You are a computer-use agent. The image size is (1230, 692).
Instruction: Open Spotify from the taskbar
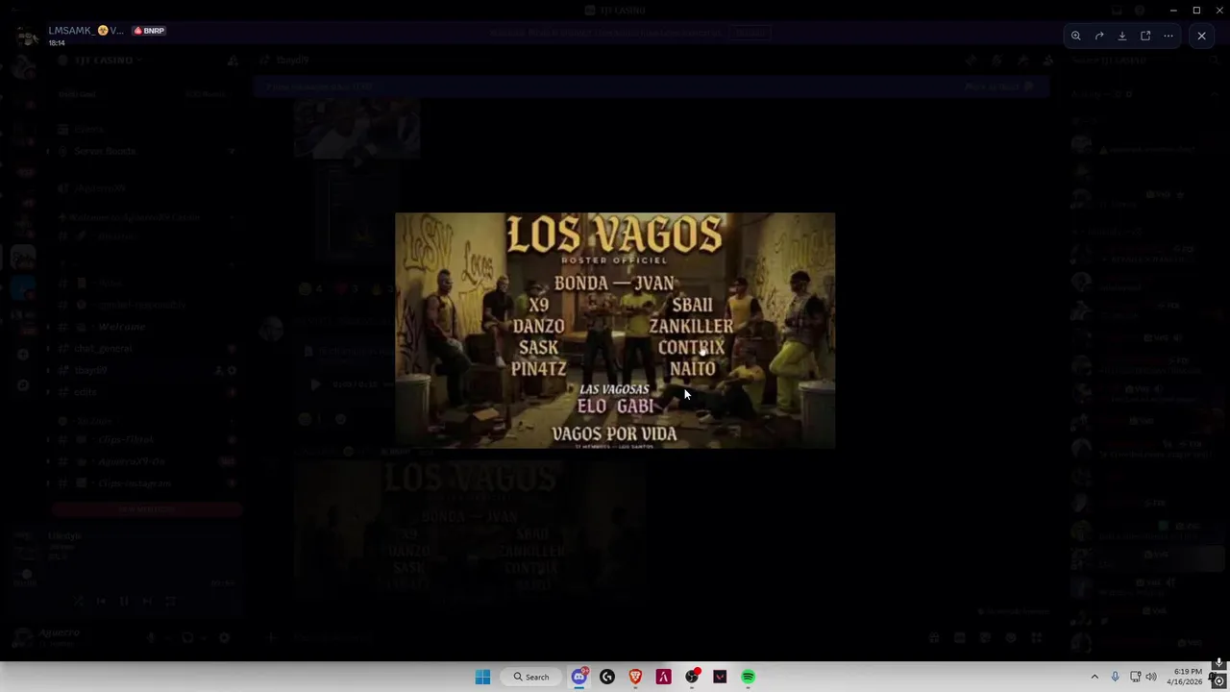pos(748,677)
